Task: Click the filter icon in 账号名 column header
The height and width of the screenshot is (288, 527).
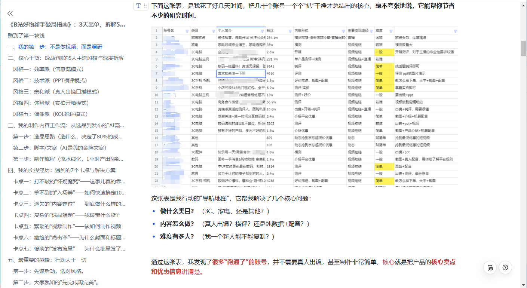Action: tap(187, 31)
